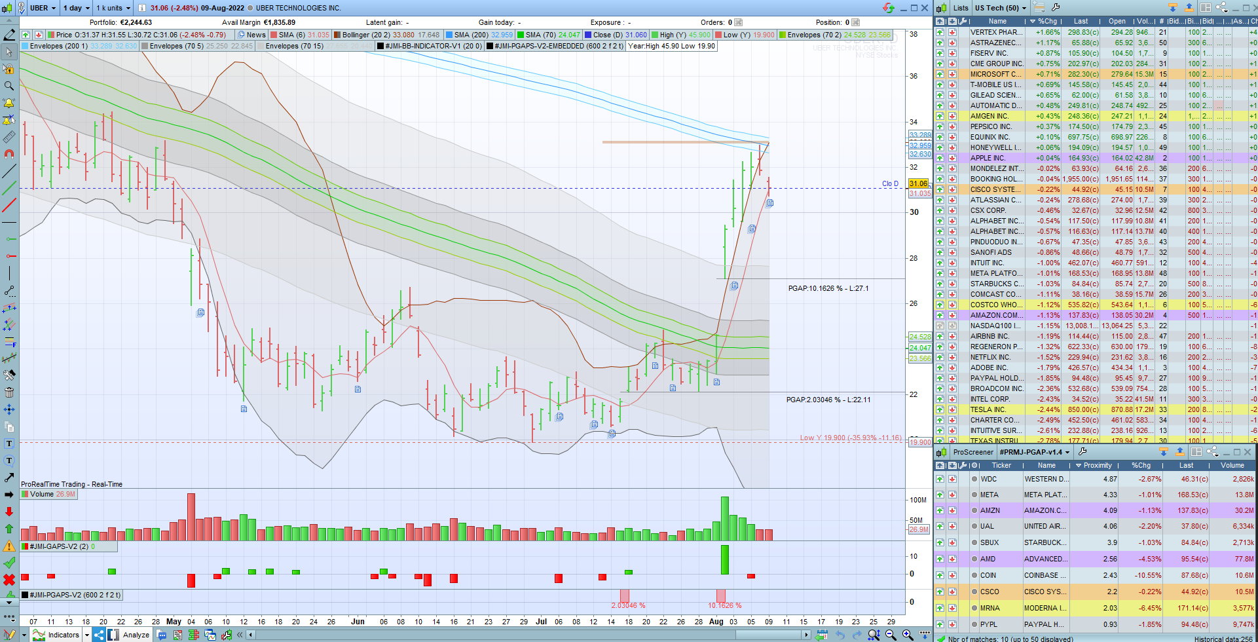Click the black #JMI-BB-INDICATOR-V1 color swatch
Viewport: 1258px width, 642px height.
point(380,46)
